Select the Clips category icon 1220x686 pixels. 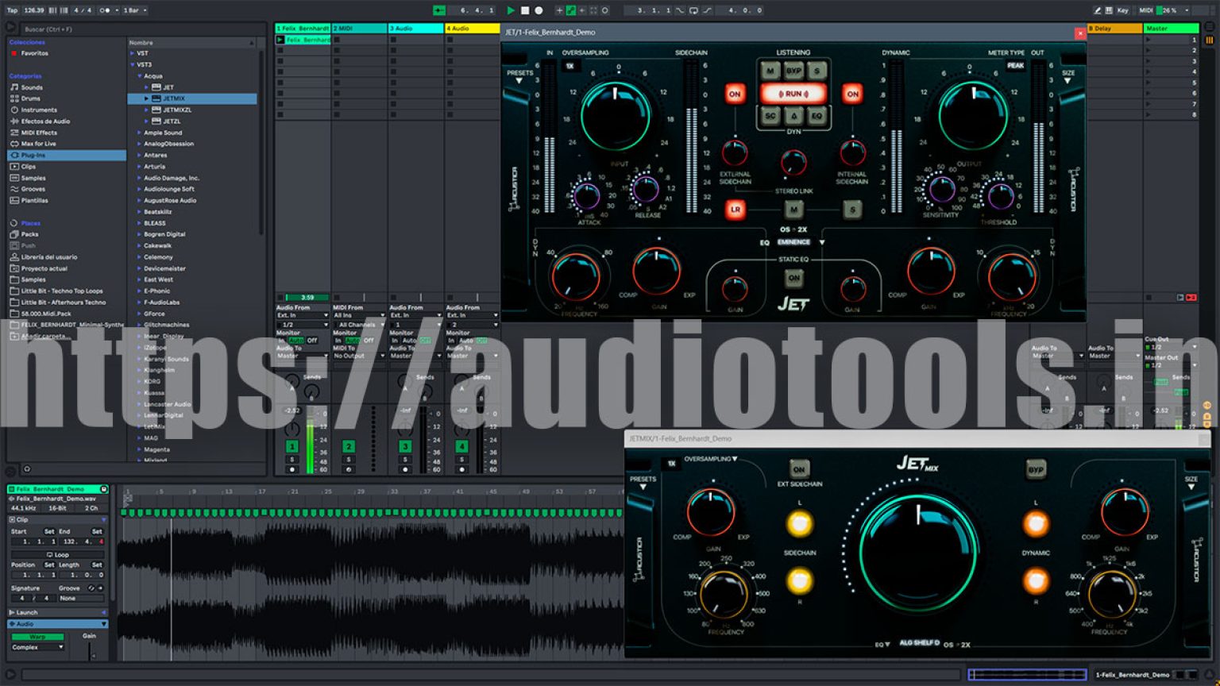click(x=14, y=167)
